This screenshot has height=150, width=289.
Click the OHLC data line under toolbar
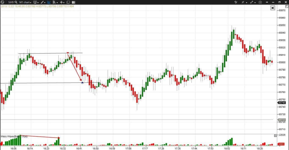tap(37, 6)
